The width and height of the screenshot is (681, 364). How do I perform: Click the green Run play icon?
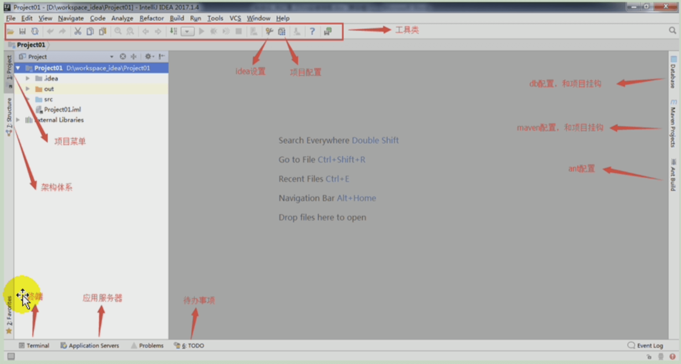[x=201, y=31]
